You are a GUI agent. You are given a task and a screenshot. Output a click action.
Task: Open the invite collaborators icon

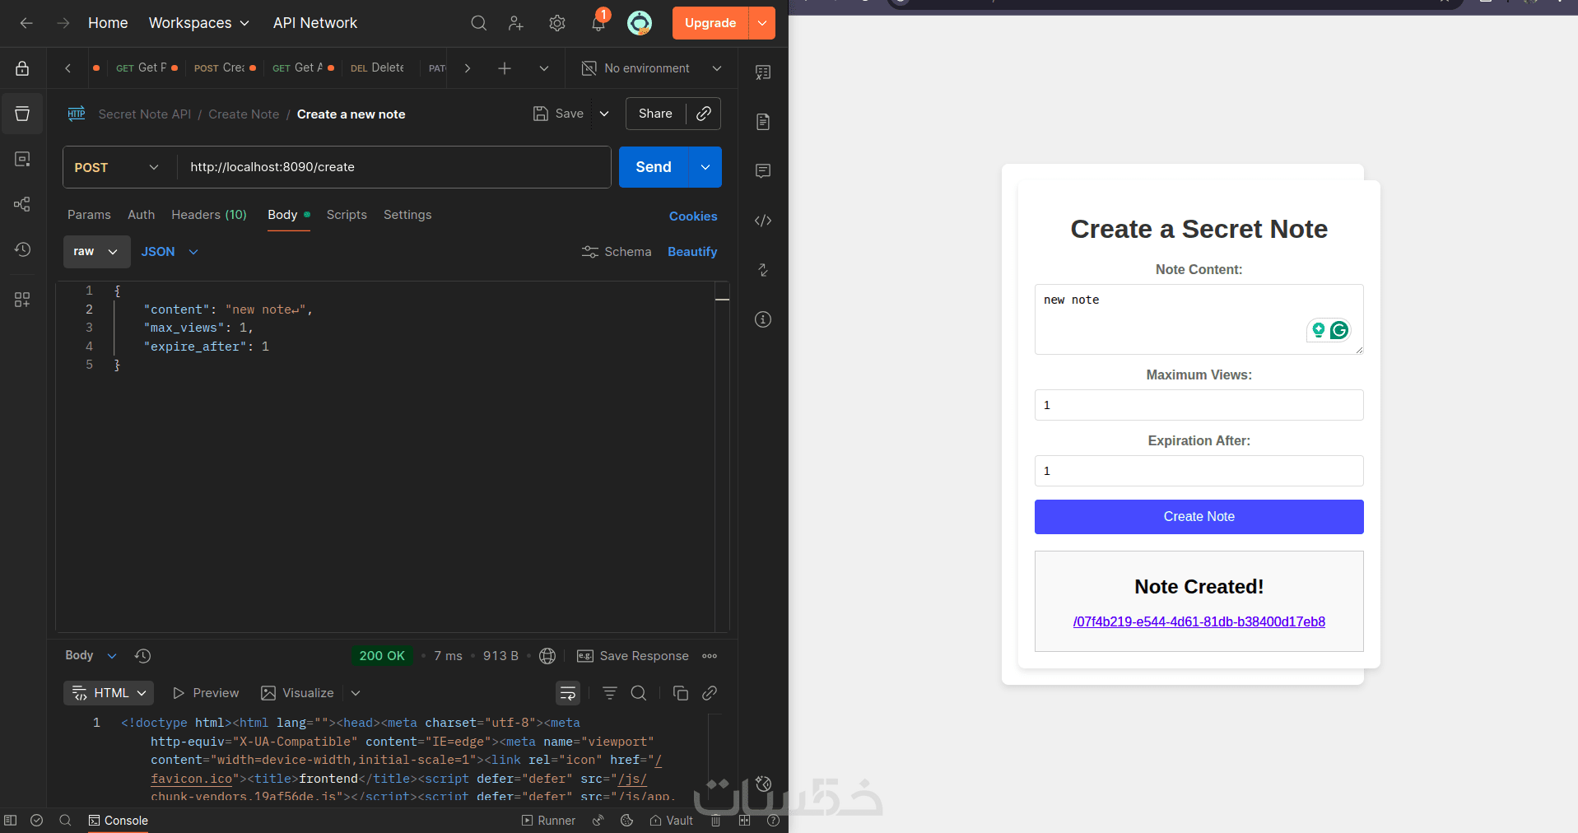pyautogui.click(x=516, y=23)
